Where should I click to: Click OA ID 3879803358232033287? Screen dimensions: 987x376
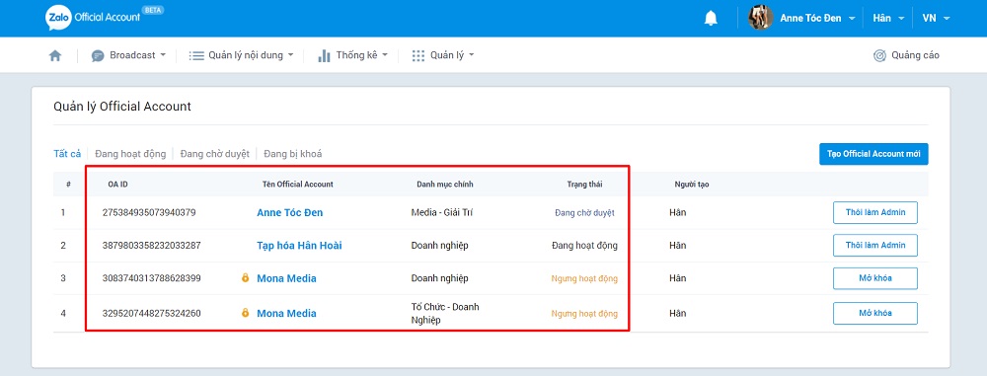coord(152,245)
